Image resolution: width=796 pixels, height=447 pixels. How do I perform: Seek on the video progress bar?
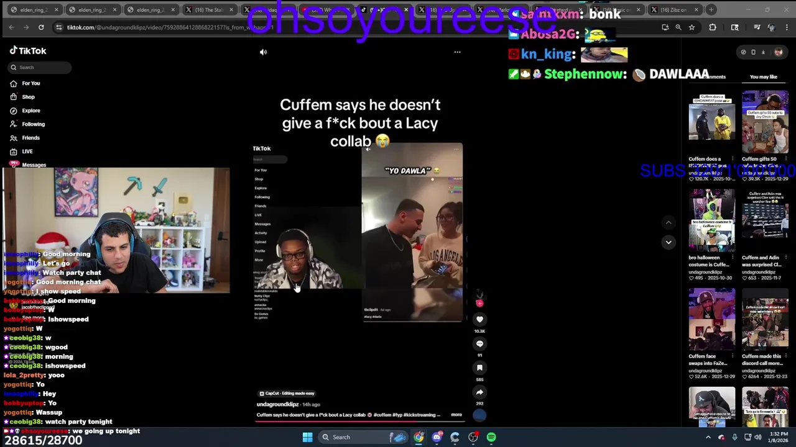(x=360, y=422)
